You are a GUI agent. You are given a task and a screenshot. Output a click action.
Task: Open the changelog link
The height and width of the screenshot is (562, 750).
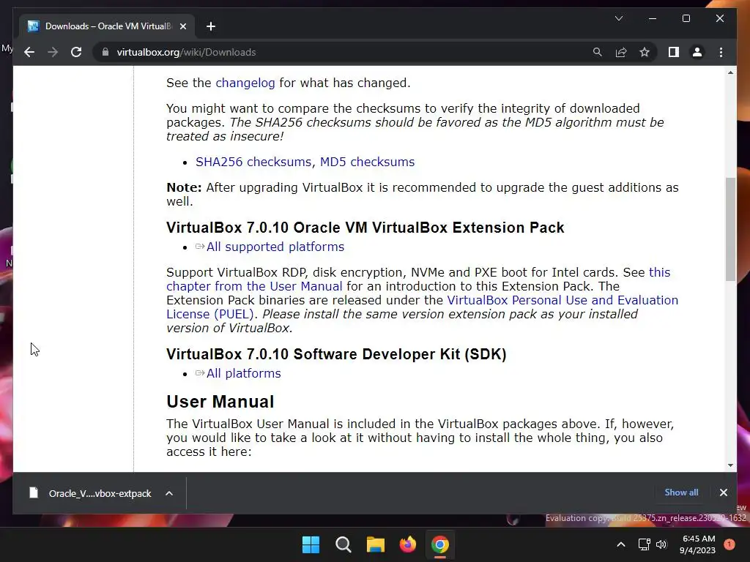(245, 83)
